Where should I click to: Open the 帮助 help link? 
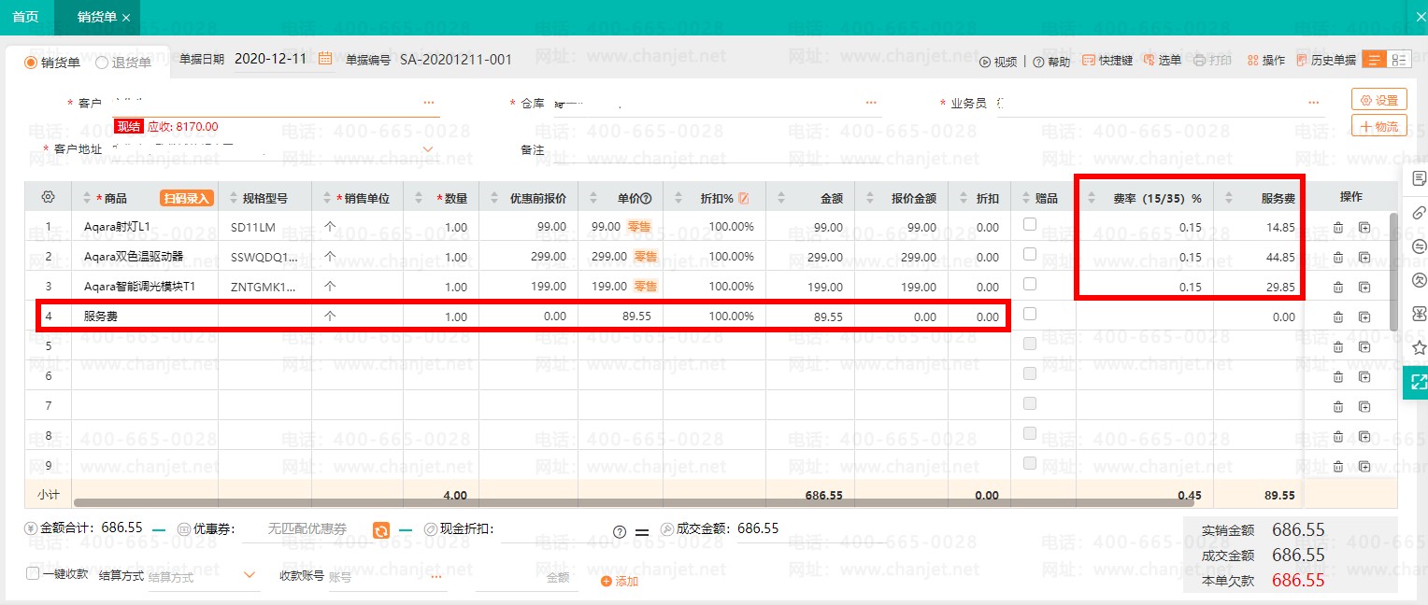pos(1052,62)
